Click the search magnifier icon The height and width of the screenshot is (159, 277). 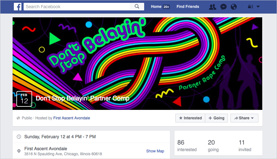[x=137, y=7]
